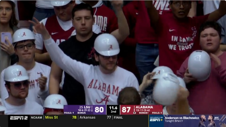The height and width of the screenshot is (127, 226).
Task: Click Alabama 'A' logo on raised-arm fan's hard hat
Action: coord(110,47)
